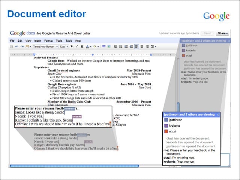Click the horizontal scrollbar at the bottom

click(74, 166)
